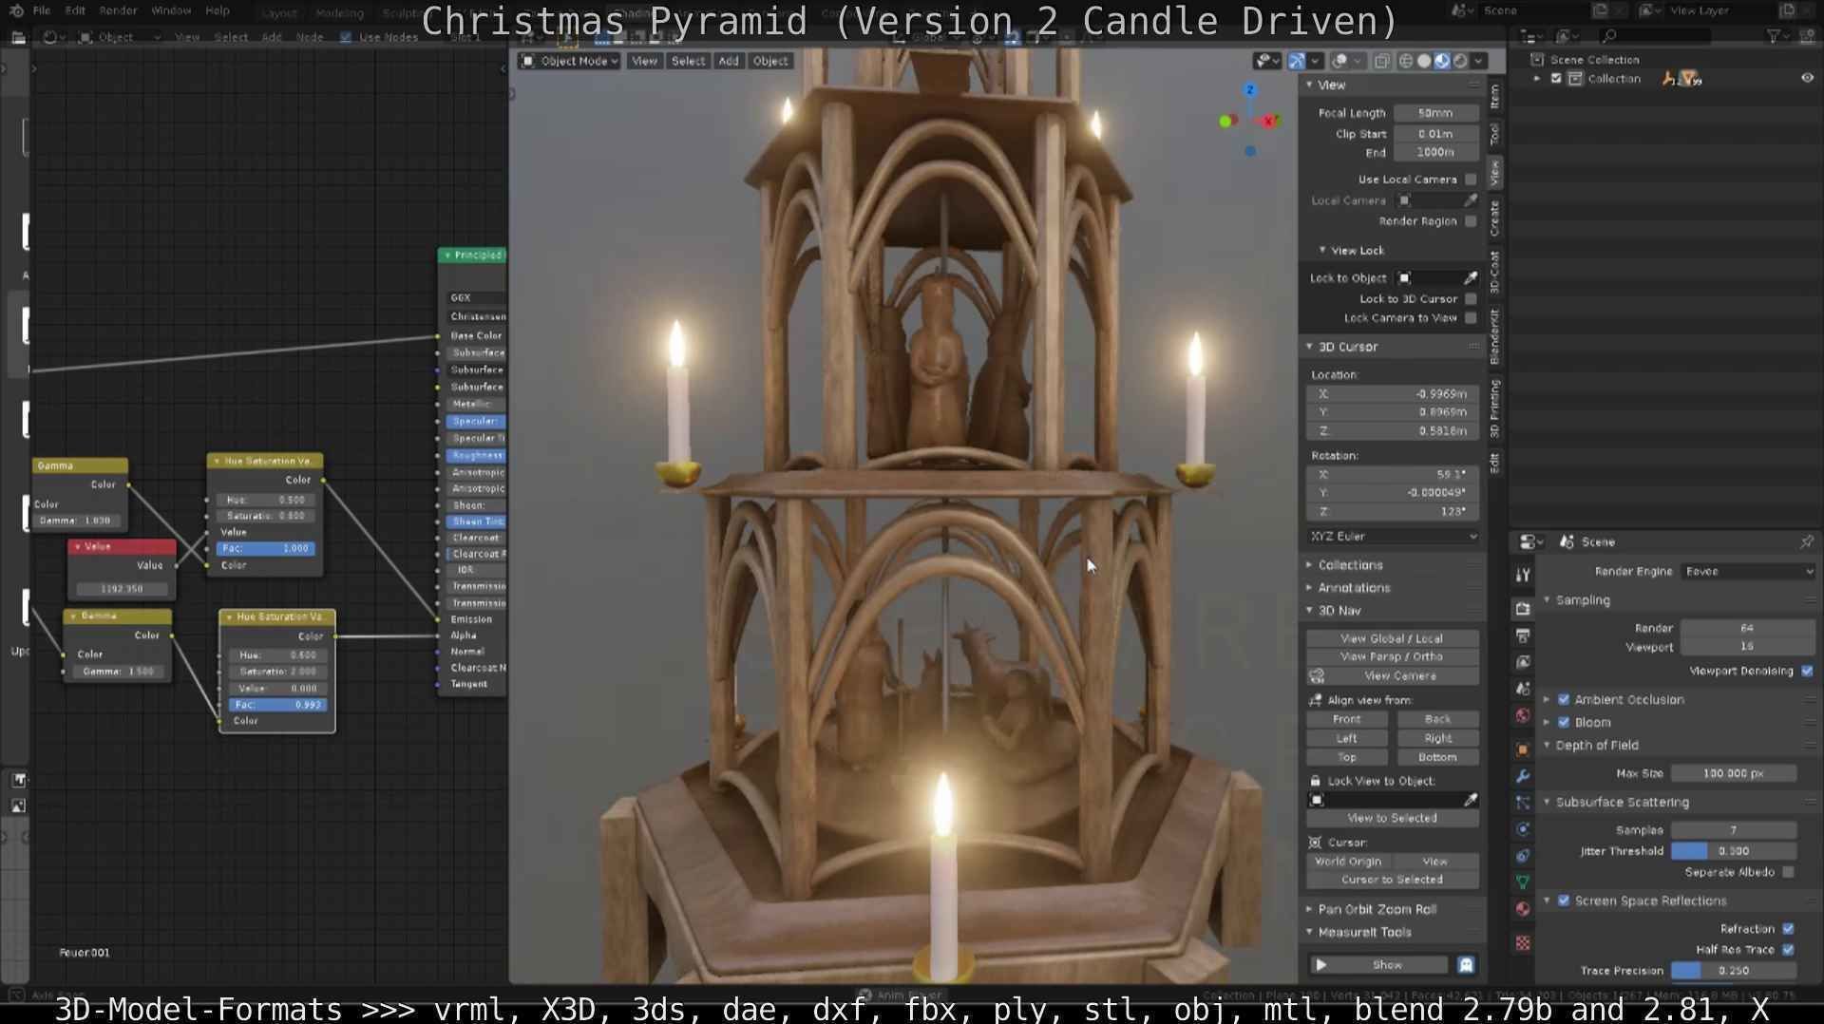This screenshot has width=1824, height=1024.
Task: Click the View Camera button
Action: click(1400, 676)
